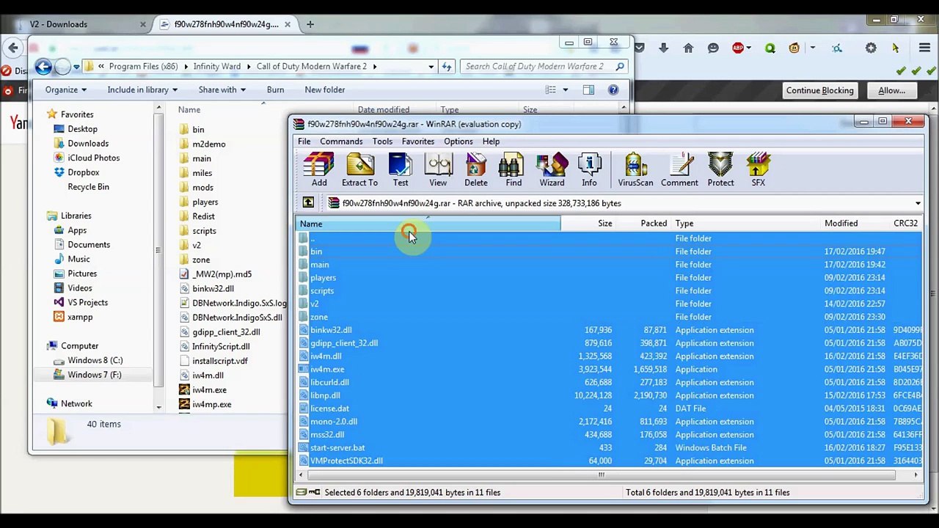
Task: Open the Explorer recent pages dropdown arrow
Action: point(78,67)
